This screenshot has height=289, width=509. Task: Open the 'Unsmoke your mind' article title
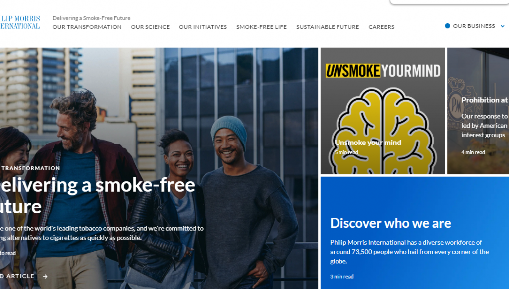(x=368, y=143)
